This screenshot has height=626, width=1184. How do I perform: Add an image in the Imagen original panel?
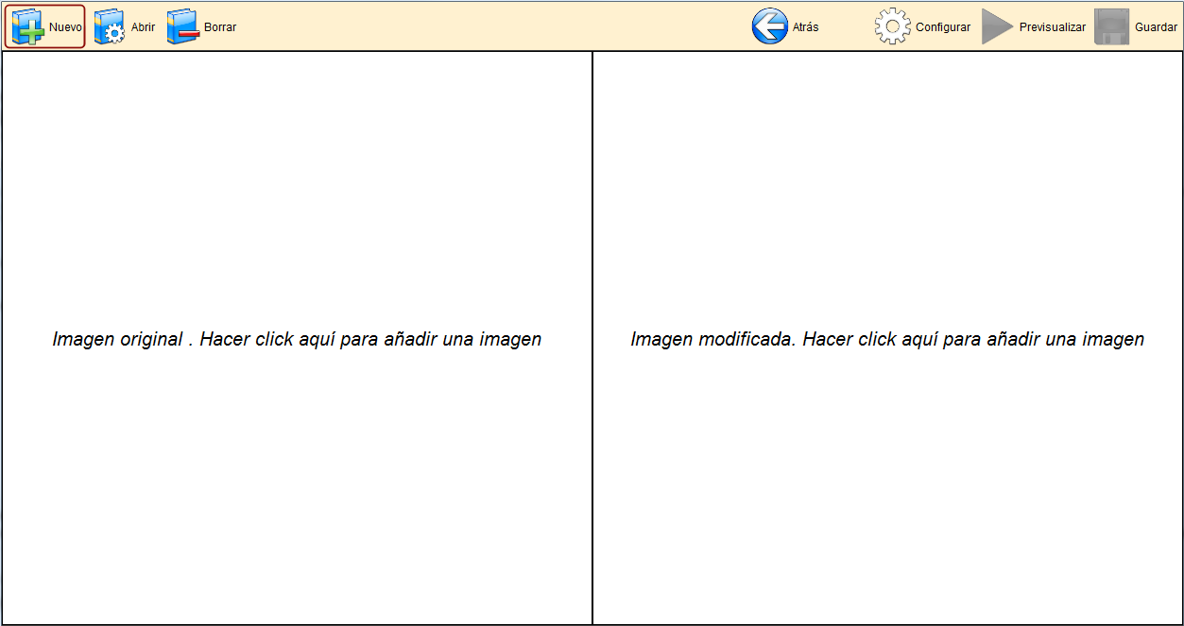click(297, 338)
